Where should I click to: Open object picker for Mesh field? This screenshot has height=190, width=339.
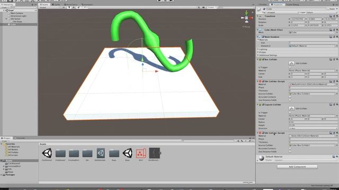(337, 32)
